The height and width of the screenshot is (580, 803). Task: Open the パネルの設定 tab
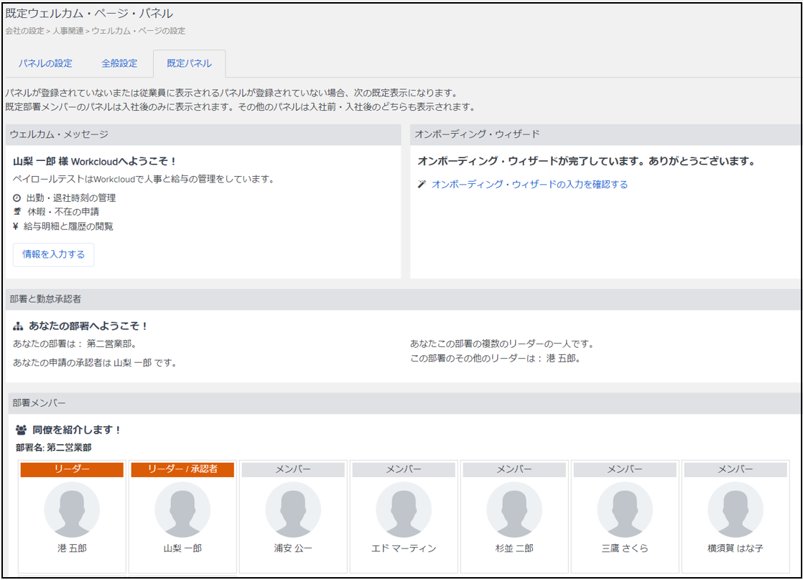coord(45,63)
